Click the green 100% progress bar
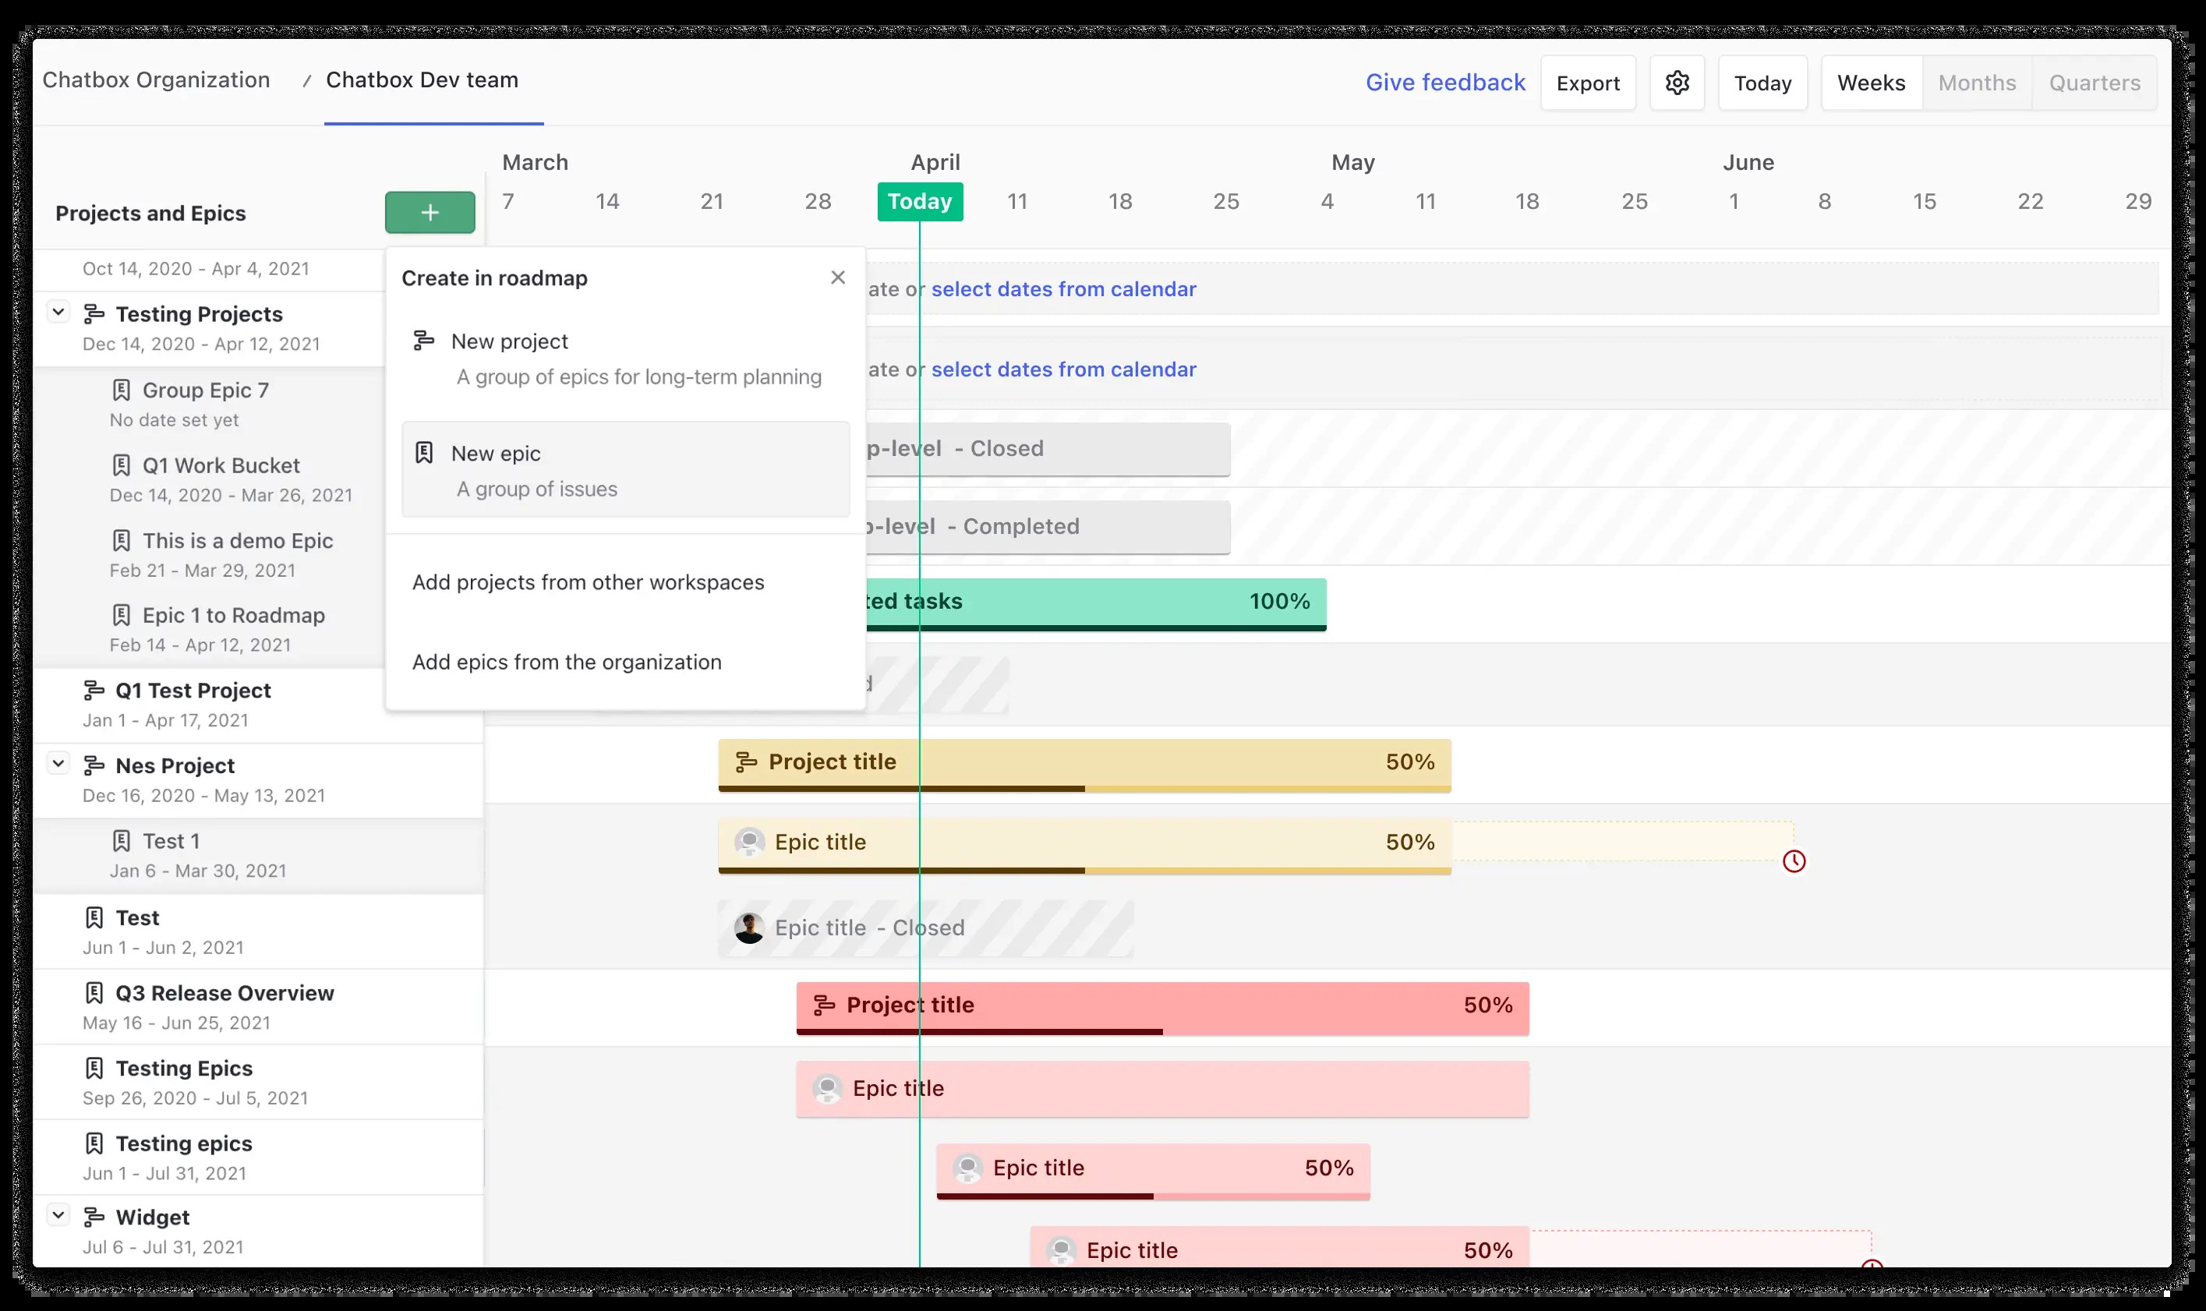The image size is (2206, 1311). [x=1095, y=604]
